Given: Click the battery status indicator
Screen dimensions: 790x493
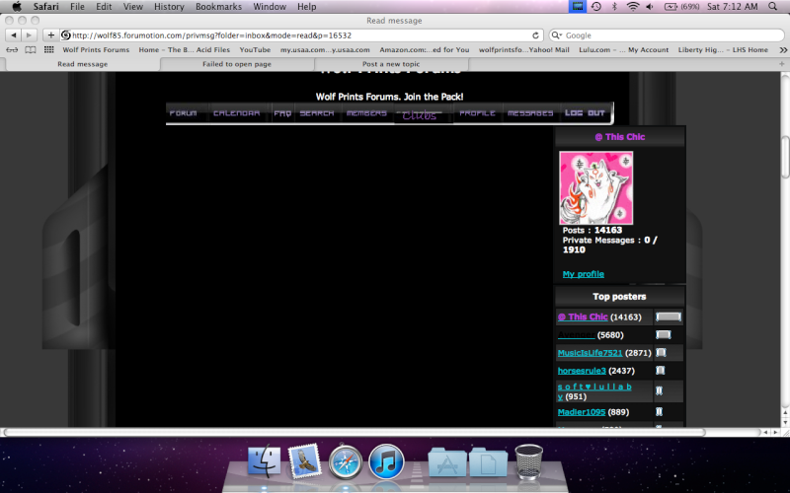Looking at the screenshot, I should tap(682, 7).
